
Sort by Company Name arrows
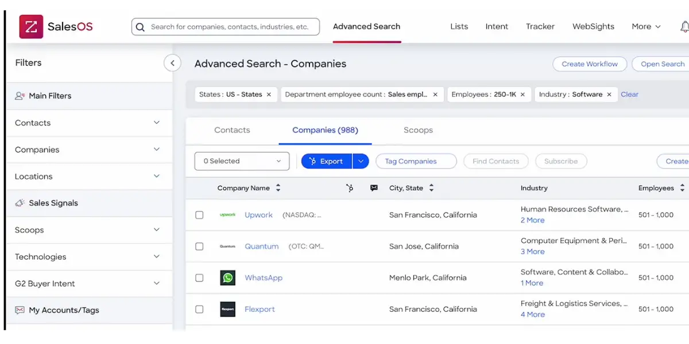[278, 188]
